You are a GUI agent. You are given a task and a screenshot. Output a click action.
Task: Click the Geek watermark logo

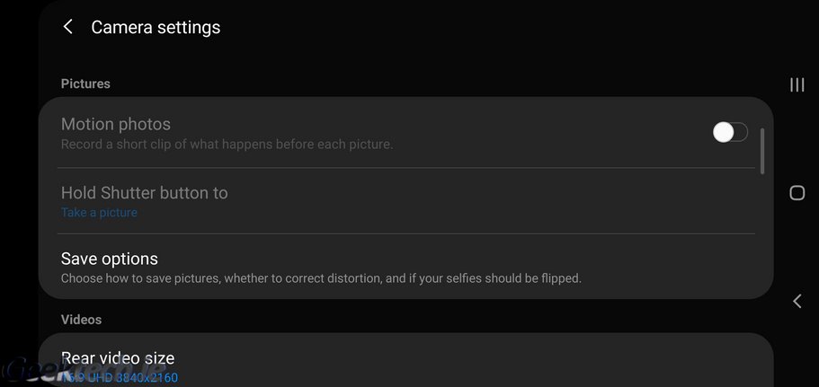(x=36, y=372)
